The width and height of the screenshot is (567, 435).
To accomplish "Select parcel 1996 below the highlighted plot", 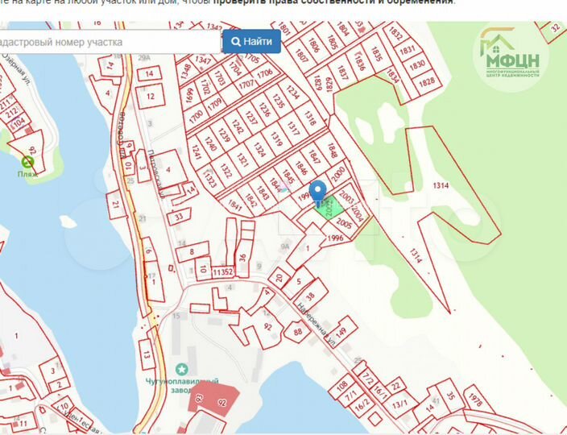I will click(x=336, y=237).
